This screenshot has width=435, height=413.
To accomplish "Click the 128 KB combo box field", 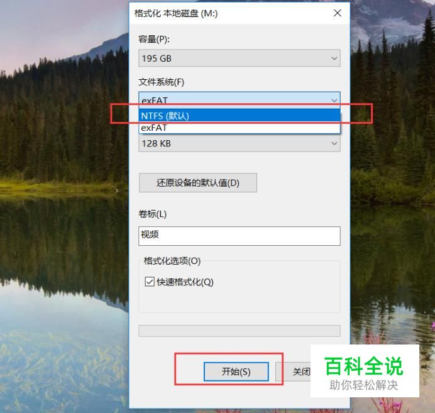I will (240, 143).
